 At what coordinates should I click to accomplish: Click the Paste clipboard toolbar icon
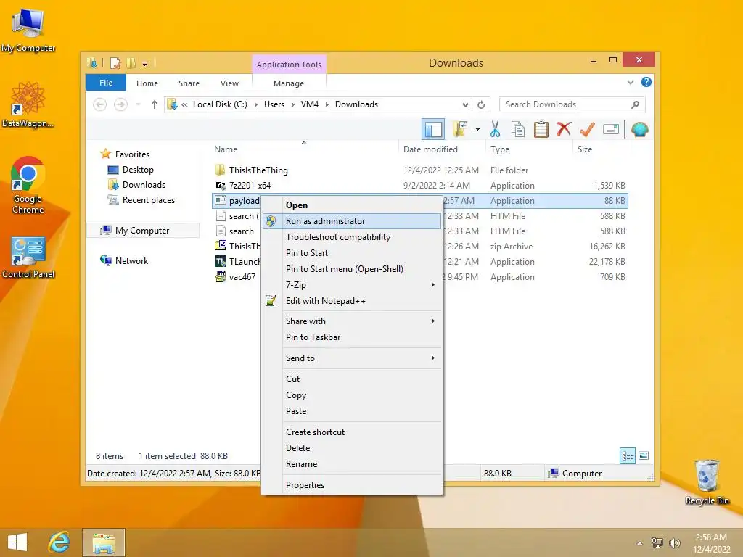tap(541, 129)
